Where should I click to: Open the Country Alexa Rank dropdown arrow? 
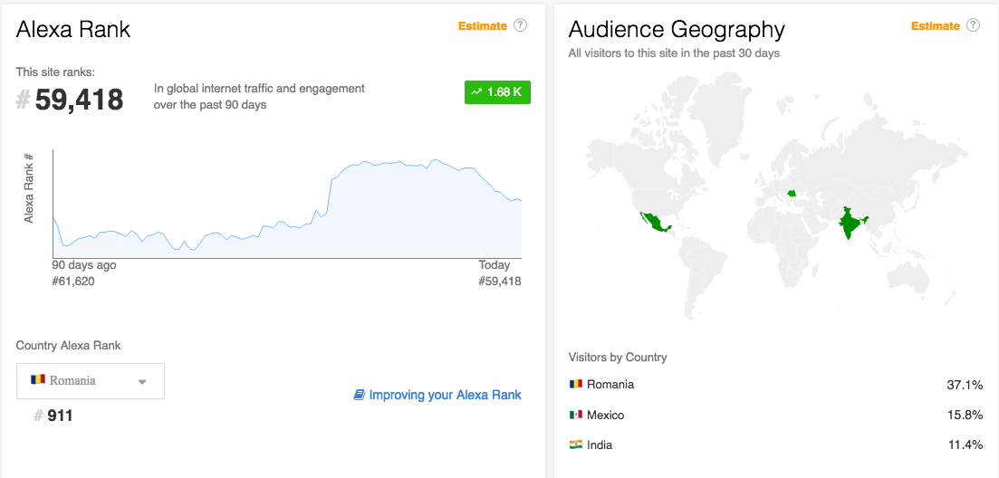[x=142, y=381]
